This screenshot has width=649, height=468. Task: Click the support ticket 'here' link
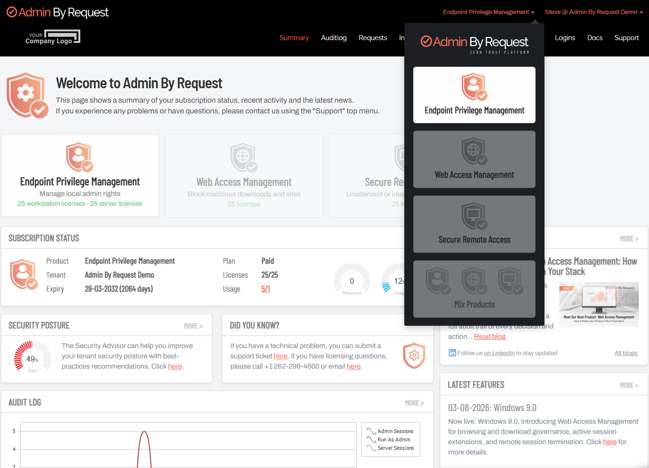click(281, 356)
